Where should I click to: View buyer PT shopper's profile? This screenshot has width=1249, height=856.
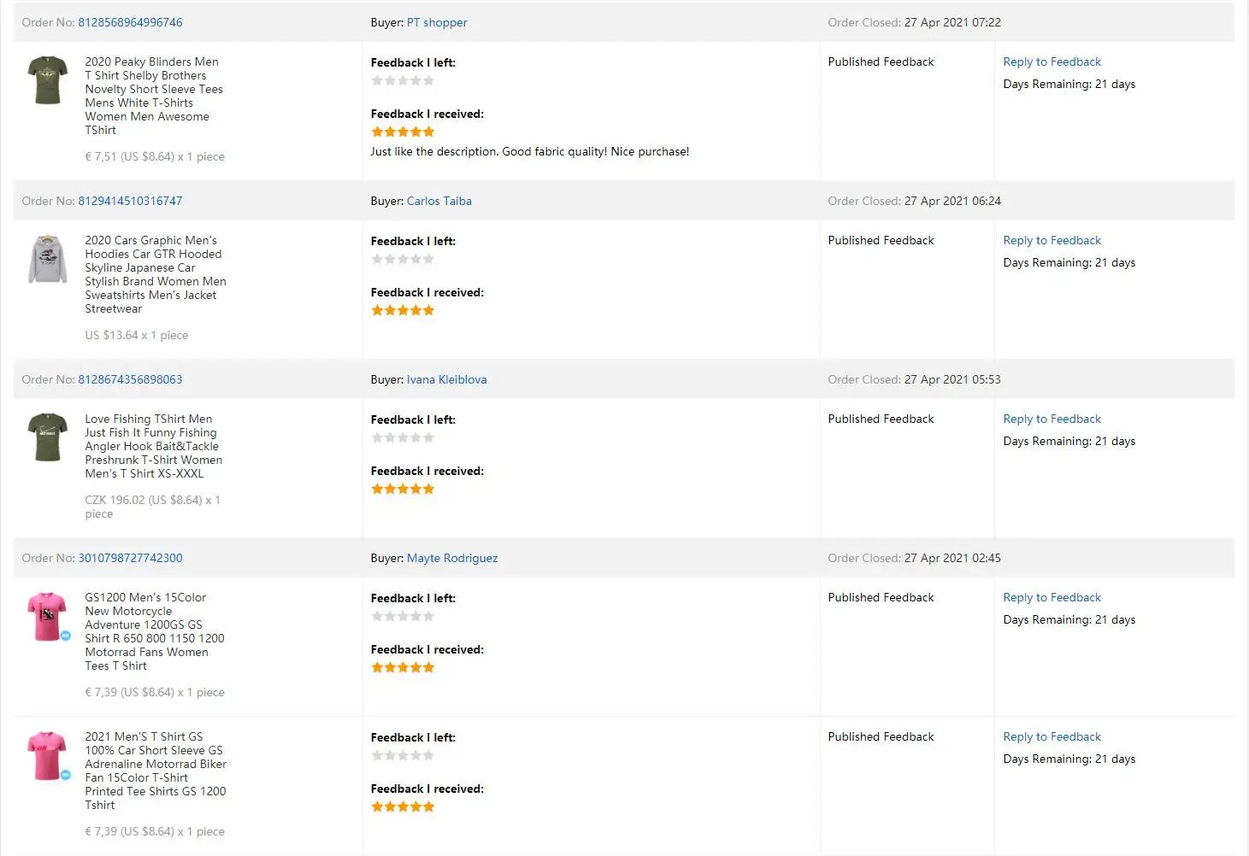437,22
